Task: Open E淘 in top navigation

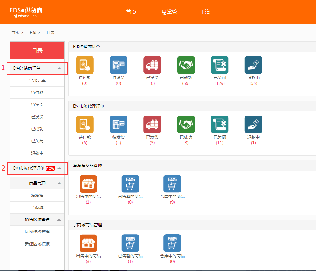Action: (206, 12)
